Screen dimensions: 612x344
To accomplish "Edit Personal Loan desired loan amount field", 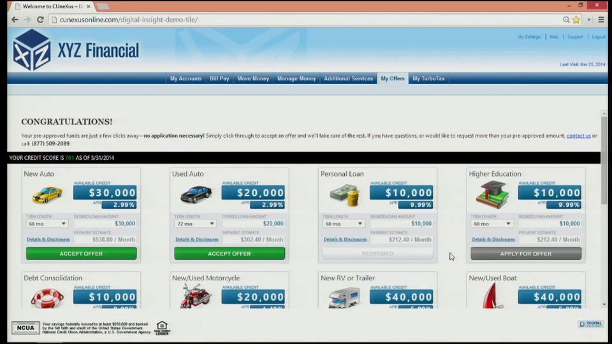I will pyautogui.click(x=402, y=224).
